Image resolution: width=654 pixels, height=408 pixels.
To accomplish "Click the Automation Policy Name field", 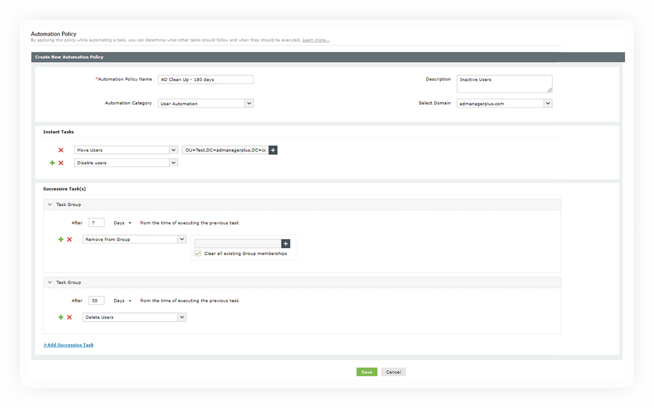I will pos(206,79).
